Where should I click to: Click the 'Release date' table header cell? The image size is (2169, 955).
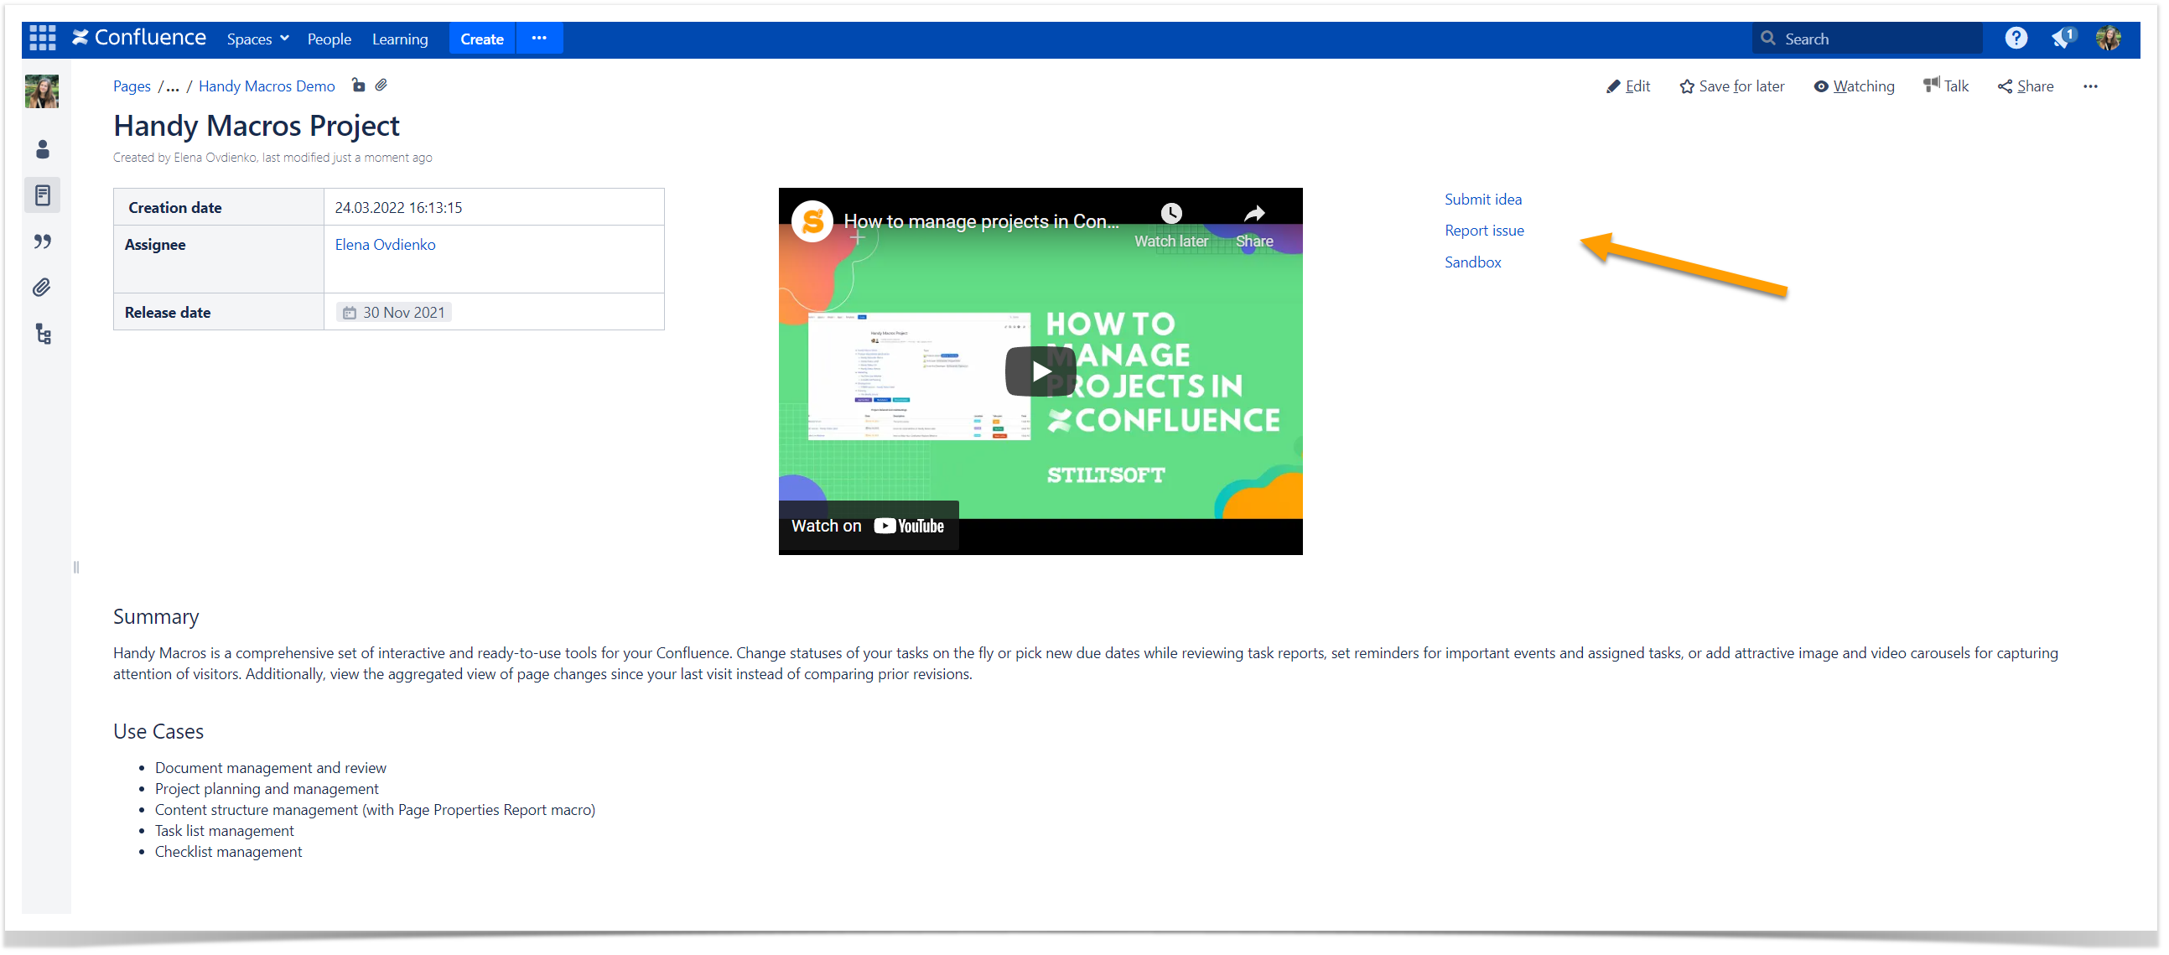coord(219,313)
